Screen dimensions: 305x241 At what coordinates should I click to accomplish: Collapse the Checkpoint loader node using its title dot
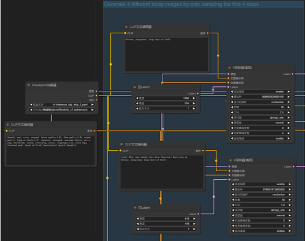coord(29,85)
